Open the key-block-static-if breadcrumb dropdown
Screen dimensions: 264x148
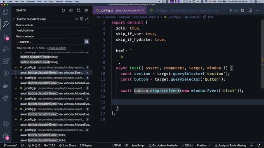146,17
